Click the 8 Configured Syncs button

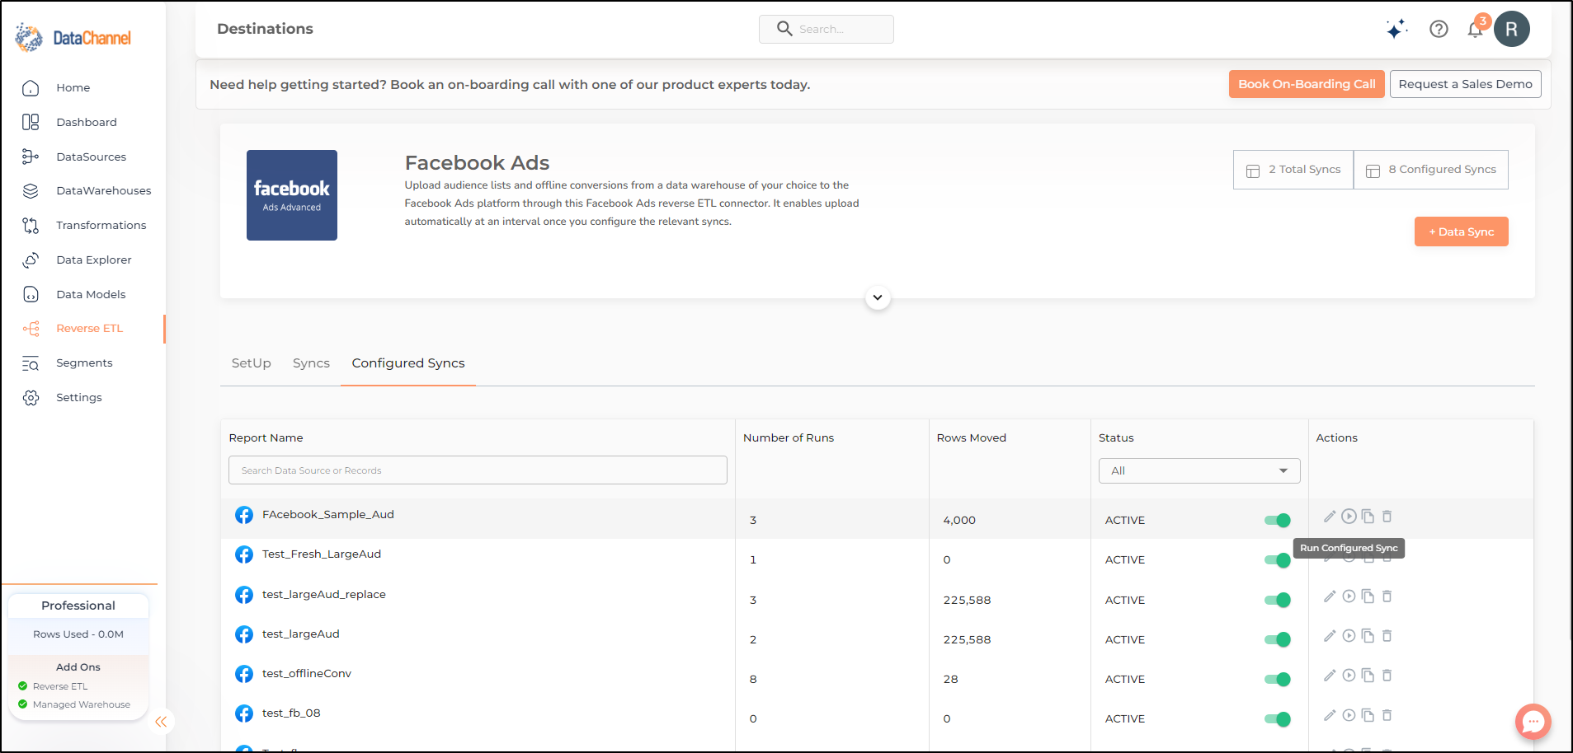pyautogui.click(x=1431, y=170)
